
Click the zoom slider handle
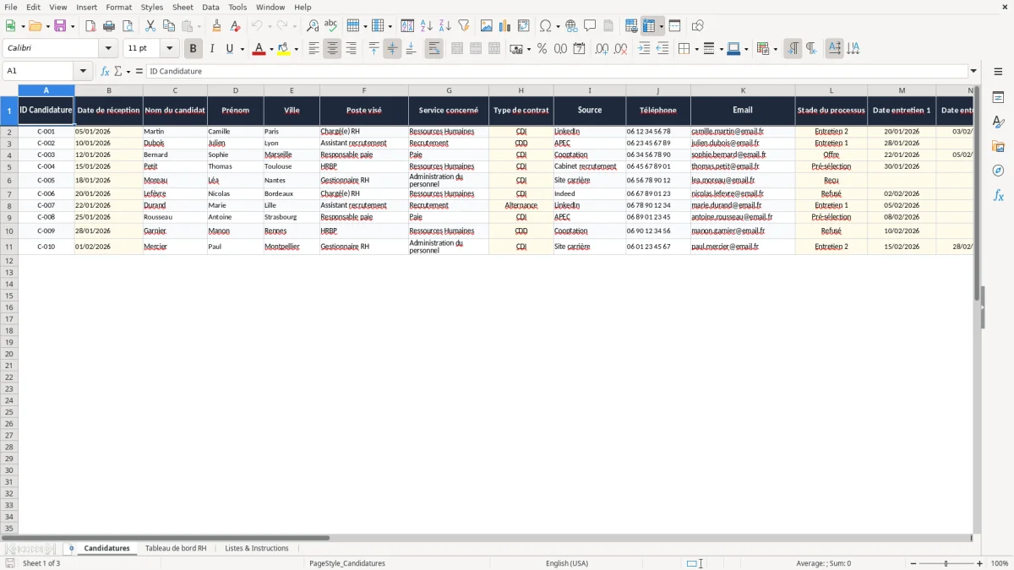(x=946, y=563)
